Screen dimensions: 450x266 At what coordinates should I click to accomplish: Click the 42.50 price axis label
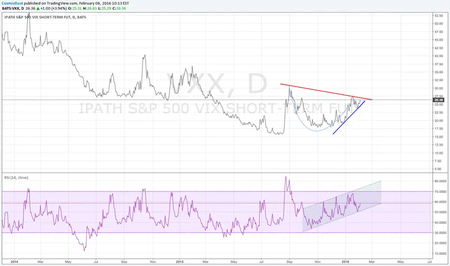tap(438, 48)
